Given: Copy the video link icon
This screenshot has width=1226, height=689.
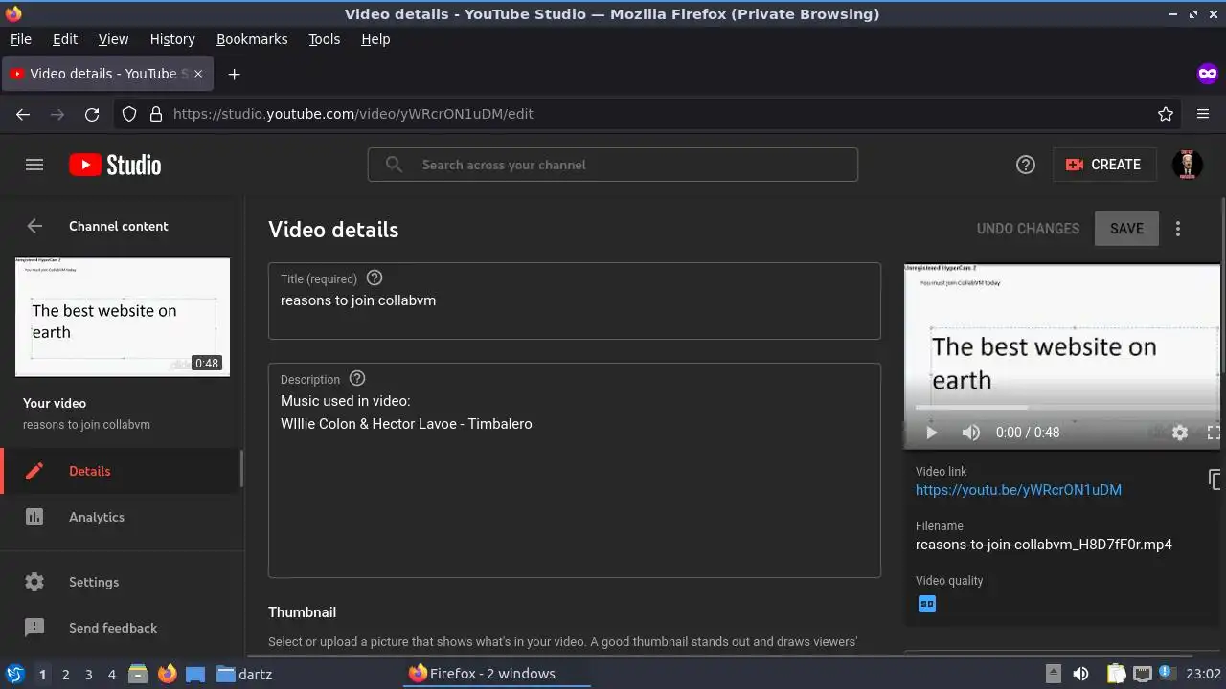Looking at the screenshot, I should pos(1215,479).
